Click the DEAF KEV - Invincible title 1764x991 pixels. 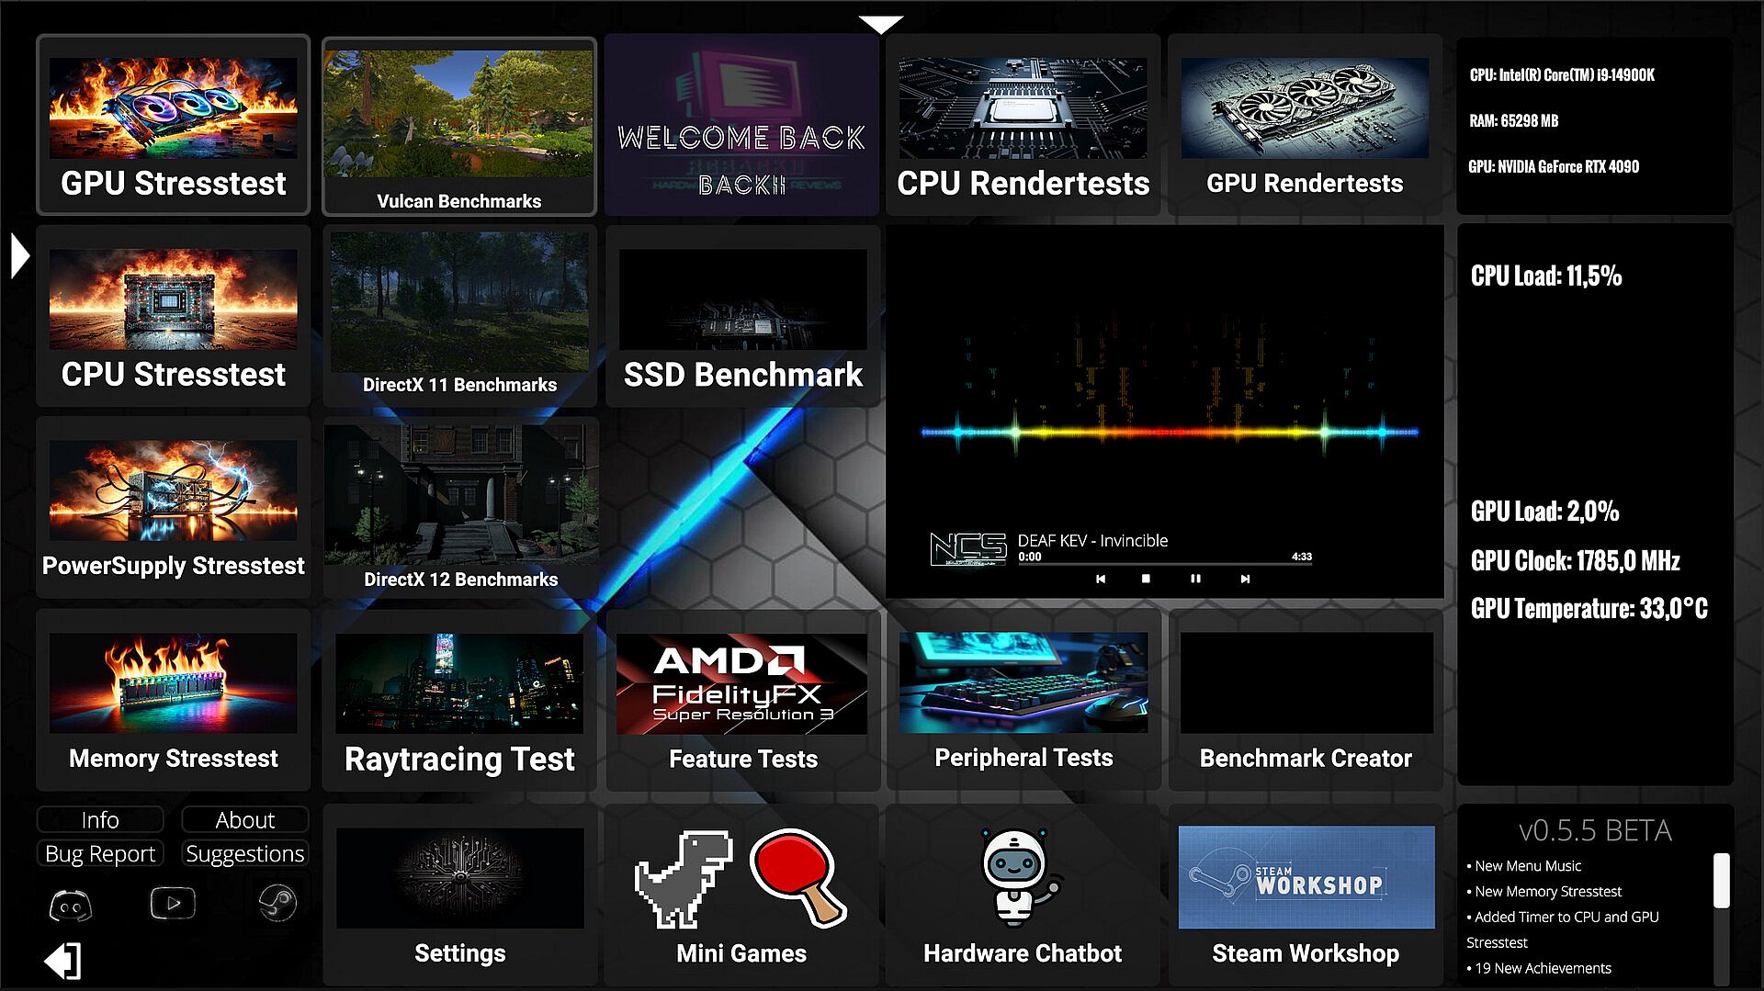coord(1092,540)
